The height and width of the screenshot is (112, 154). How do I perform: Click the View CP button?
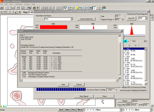(x=131, y=18)
